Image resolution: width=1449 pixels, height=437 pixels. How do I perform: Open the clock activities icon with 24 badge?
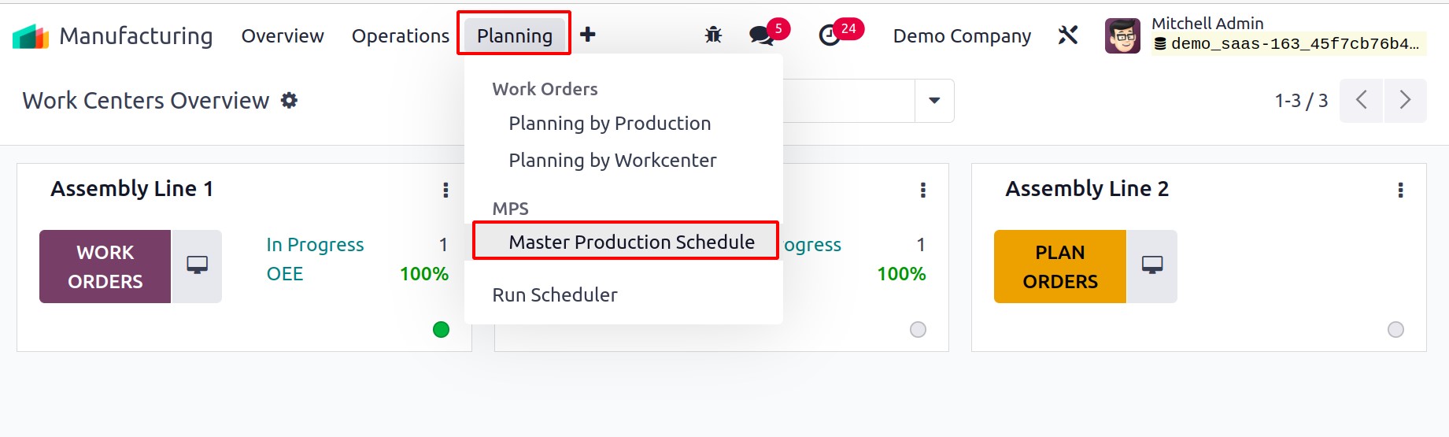[830, 35]
